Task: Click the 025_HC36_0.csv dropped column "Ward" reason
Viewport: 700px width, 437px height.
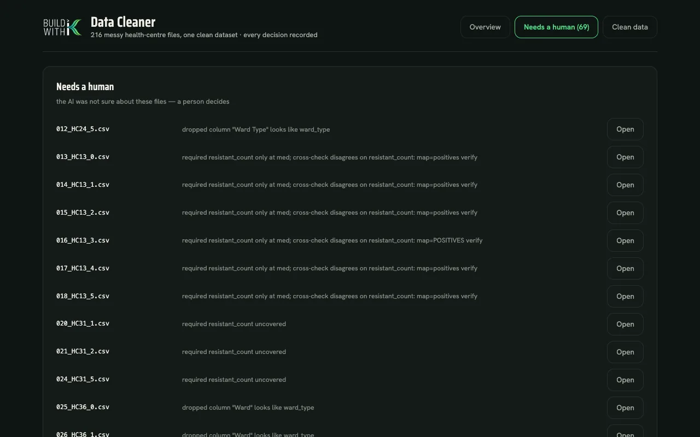Action: click(x=248, y=408)
